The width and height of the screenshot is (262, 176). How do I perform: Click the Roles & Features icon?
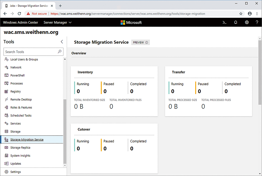pos(6,107)
